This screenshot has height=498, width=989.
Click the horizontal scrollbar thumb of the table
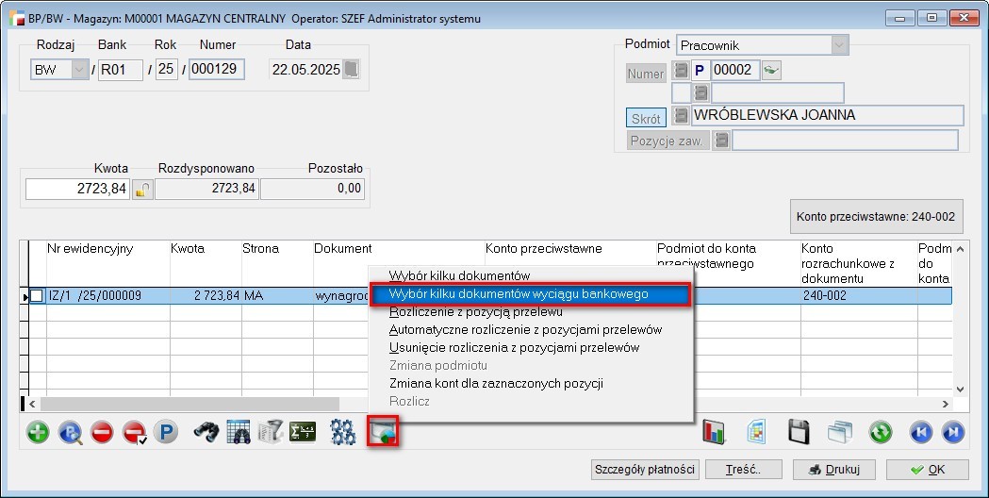coord(190,404)
